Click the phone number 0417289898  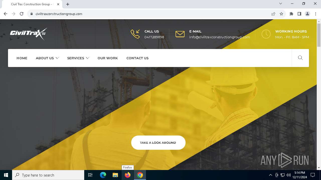(154, 37)
